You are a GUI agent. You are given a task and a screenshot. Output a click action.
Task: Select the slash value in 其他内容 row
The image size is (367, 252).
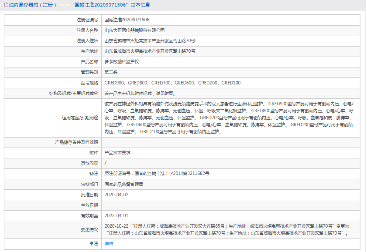[x=106, y=163]
